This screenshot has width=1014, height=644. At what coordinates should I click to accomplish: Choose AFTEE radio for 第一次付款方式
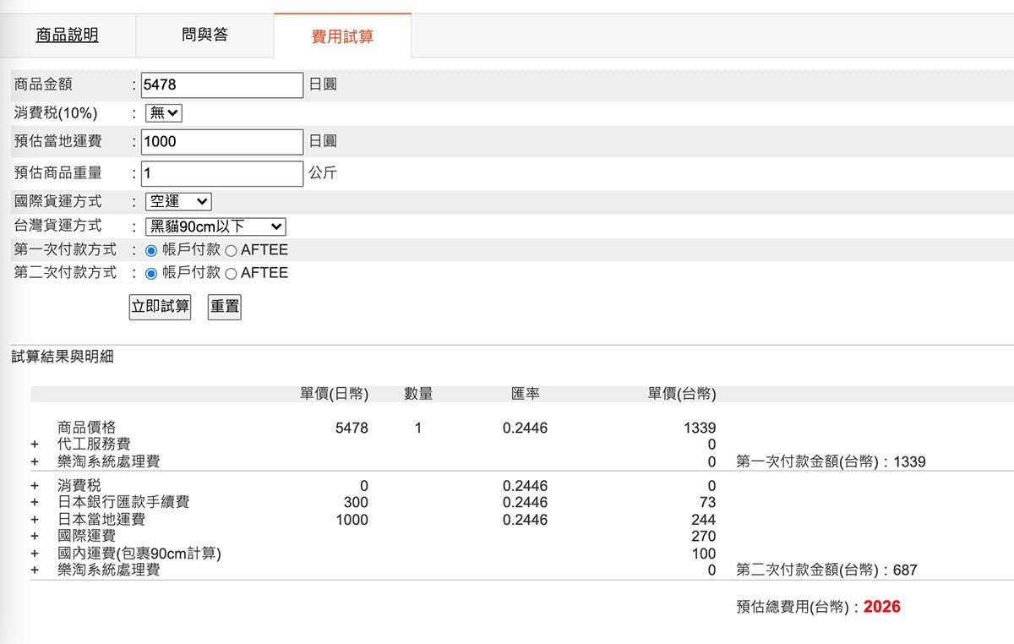coord(231,250)
